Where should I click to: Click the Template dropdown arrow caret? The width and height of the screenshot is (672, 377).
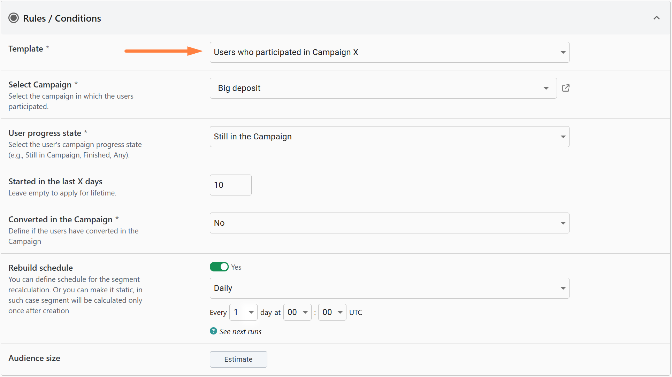[x=563, y=52]
